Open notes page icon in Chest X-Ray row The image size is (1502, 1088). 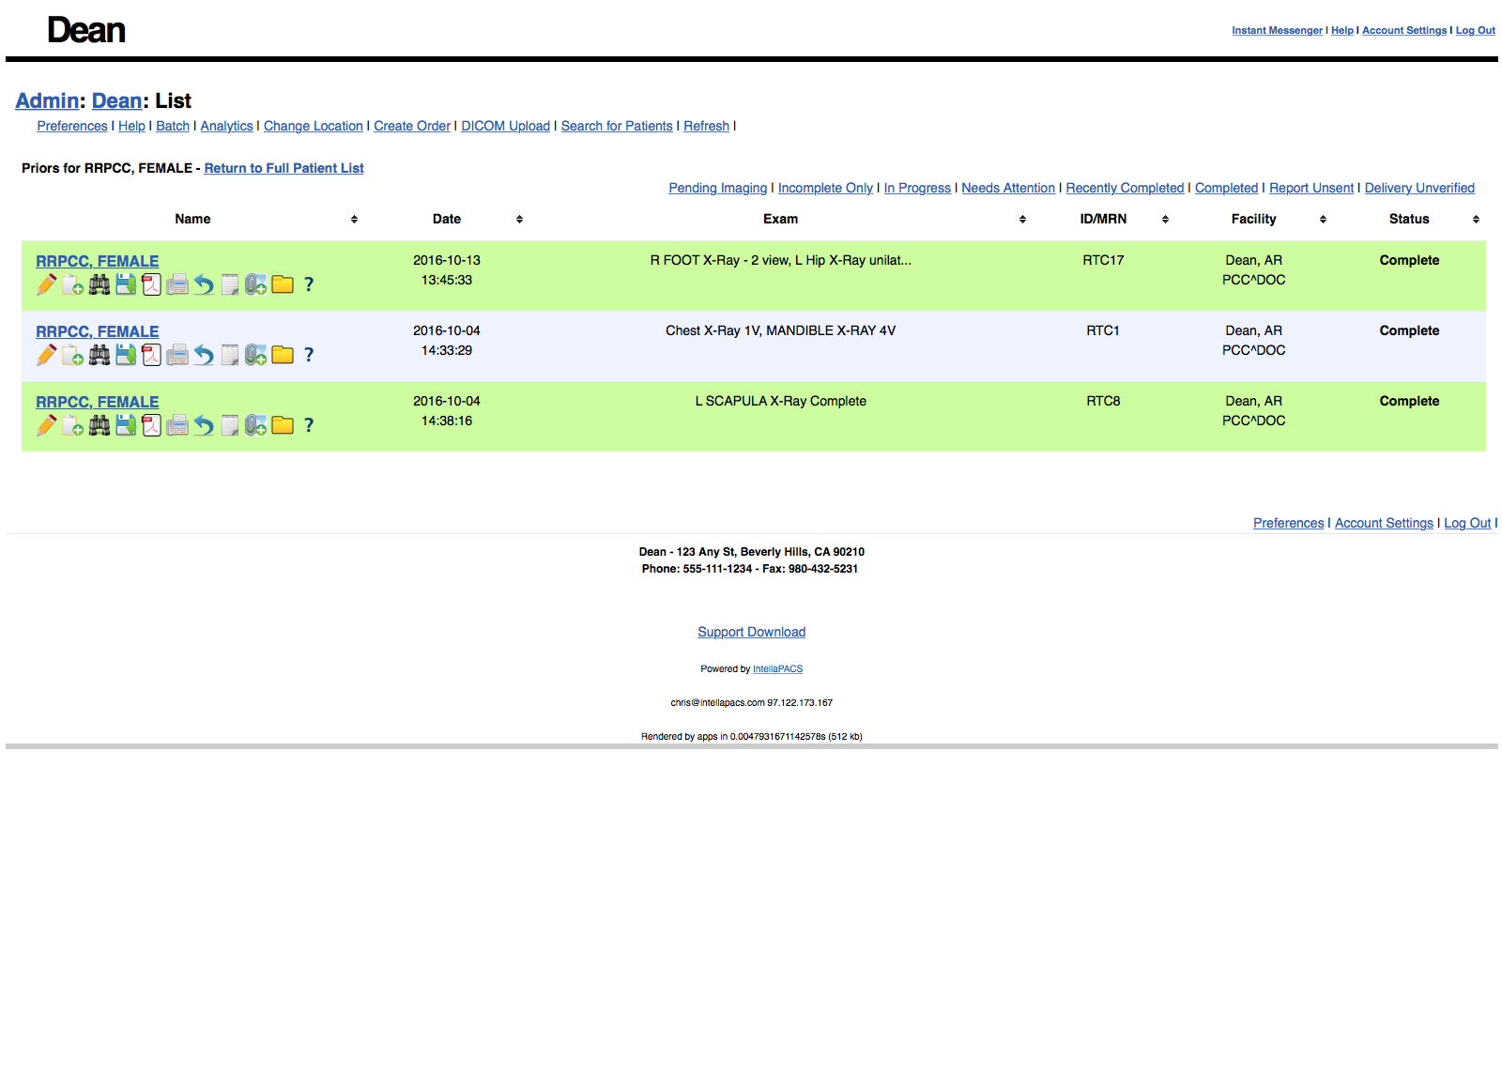230,355
